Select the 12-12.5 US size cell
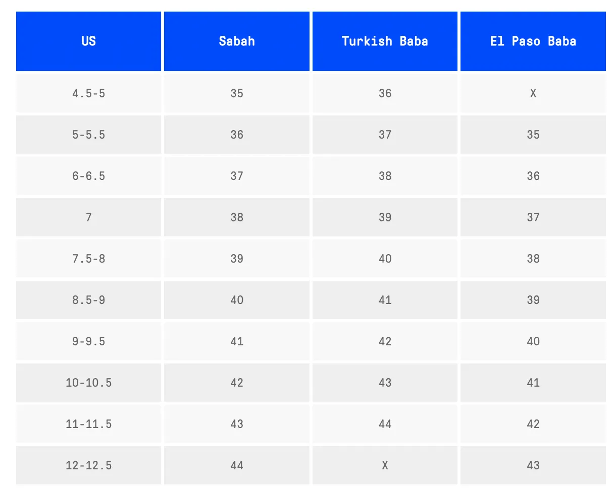Image resolution: width=614 pixels, height=490 pixels. click(88, 465)
